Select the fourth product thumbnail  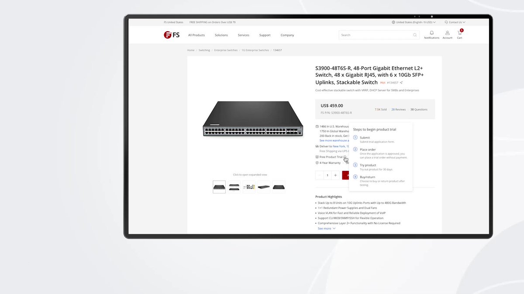point(264,187)
